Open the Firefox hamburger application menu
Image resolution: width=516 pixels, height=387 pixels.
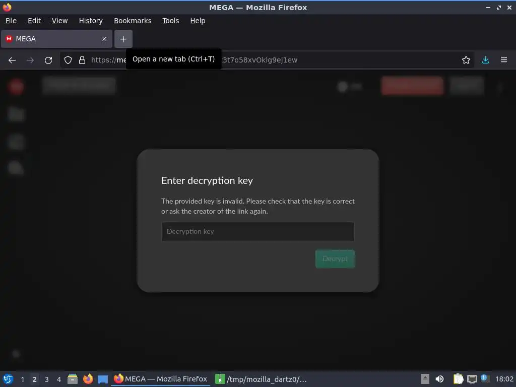[x=504, y=60]
